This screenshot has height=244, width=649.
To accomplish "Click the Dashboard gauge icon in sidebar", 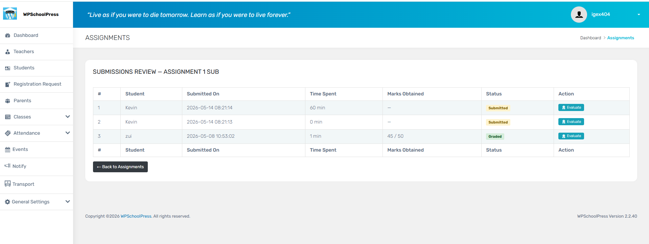I will click(x=8, y=36).
